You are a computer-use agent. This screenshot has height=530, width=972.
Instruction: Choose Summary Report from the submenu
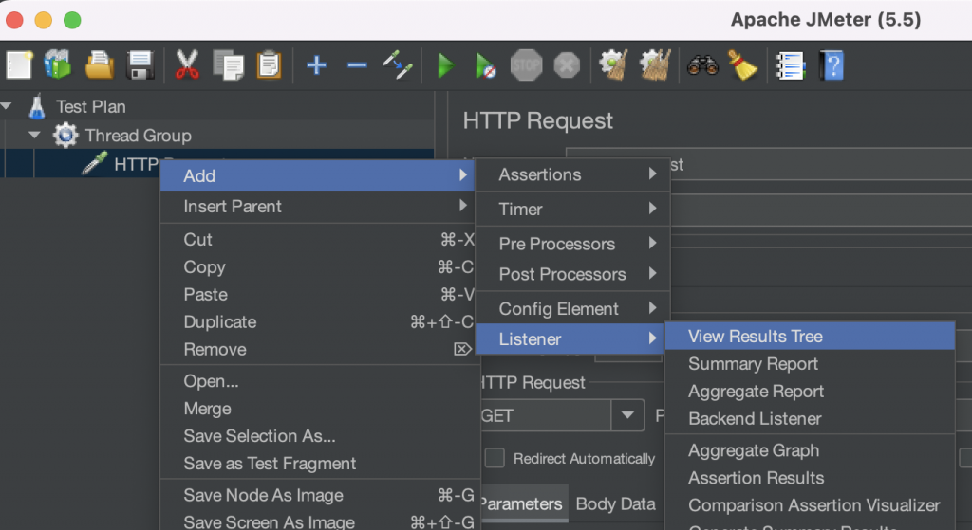click(x=753, y=364)
